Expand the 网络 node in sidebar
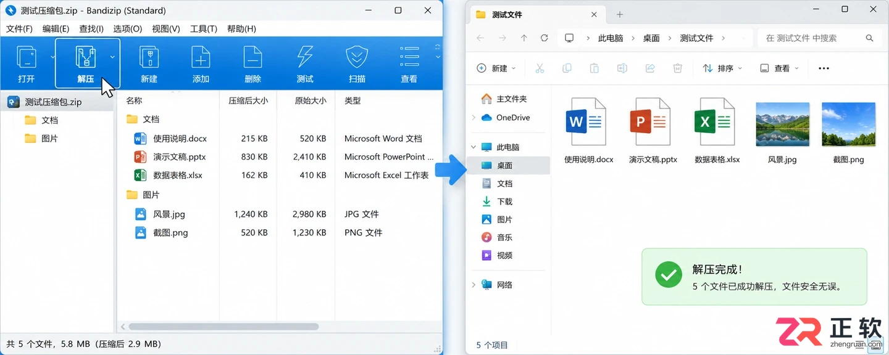Viewport: 889px width, 355px height. (x=474, y=285)
